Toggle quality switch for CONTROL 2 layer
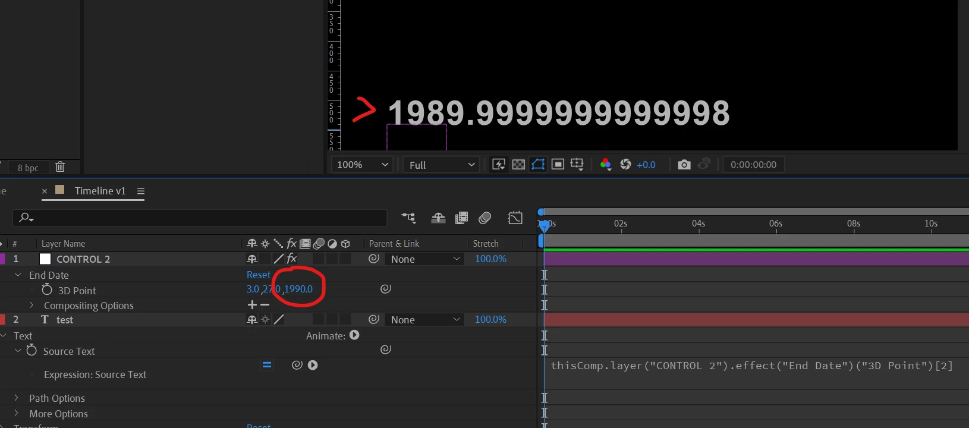The image size is (969, 428). click(x=278, y=259)
